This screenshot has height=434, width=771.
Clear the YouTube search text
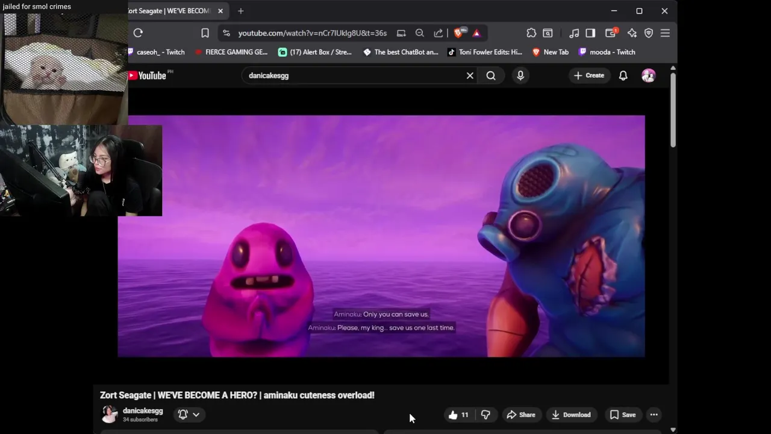click(470, 75)
